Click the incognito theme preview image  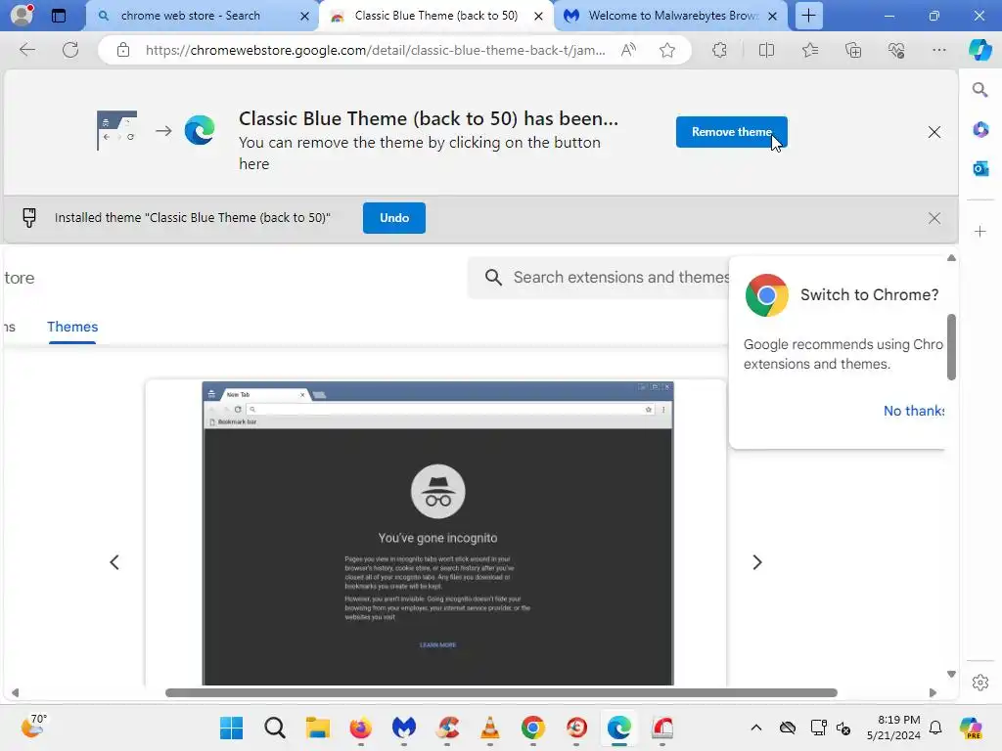click(437, 533)
